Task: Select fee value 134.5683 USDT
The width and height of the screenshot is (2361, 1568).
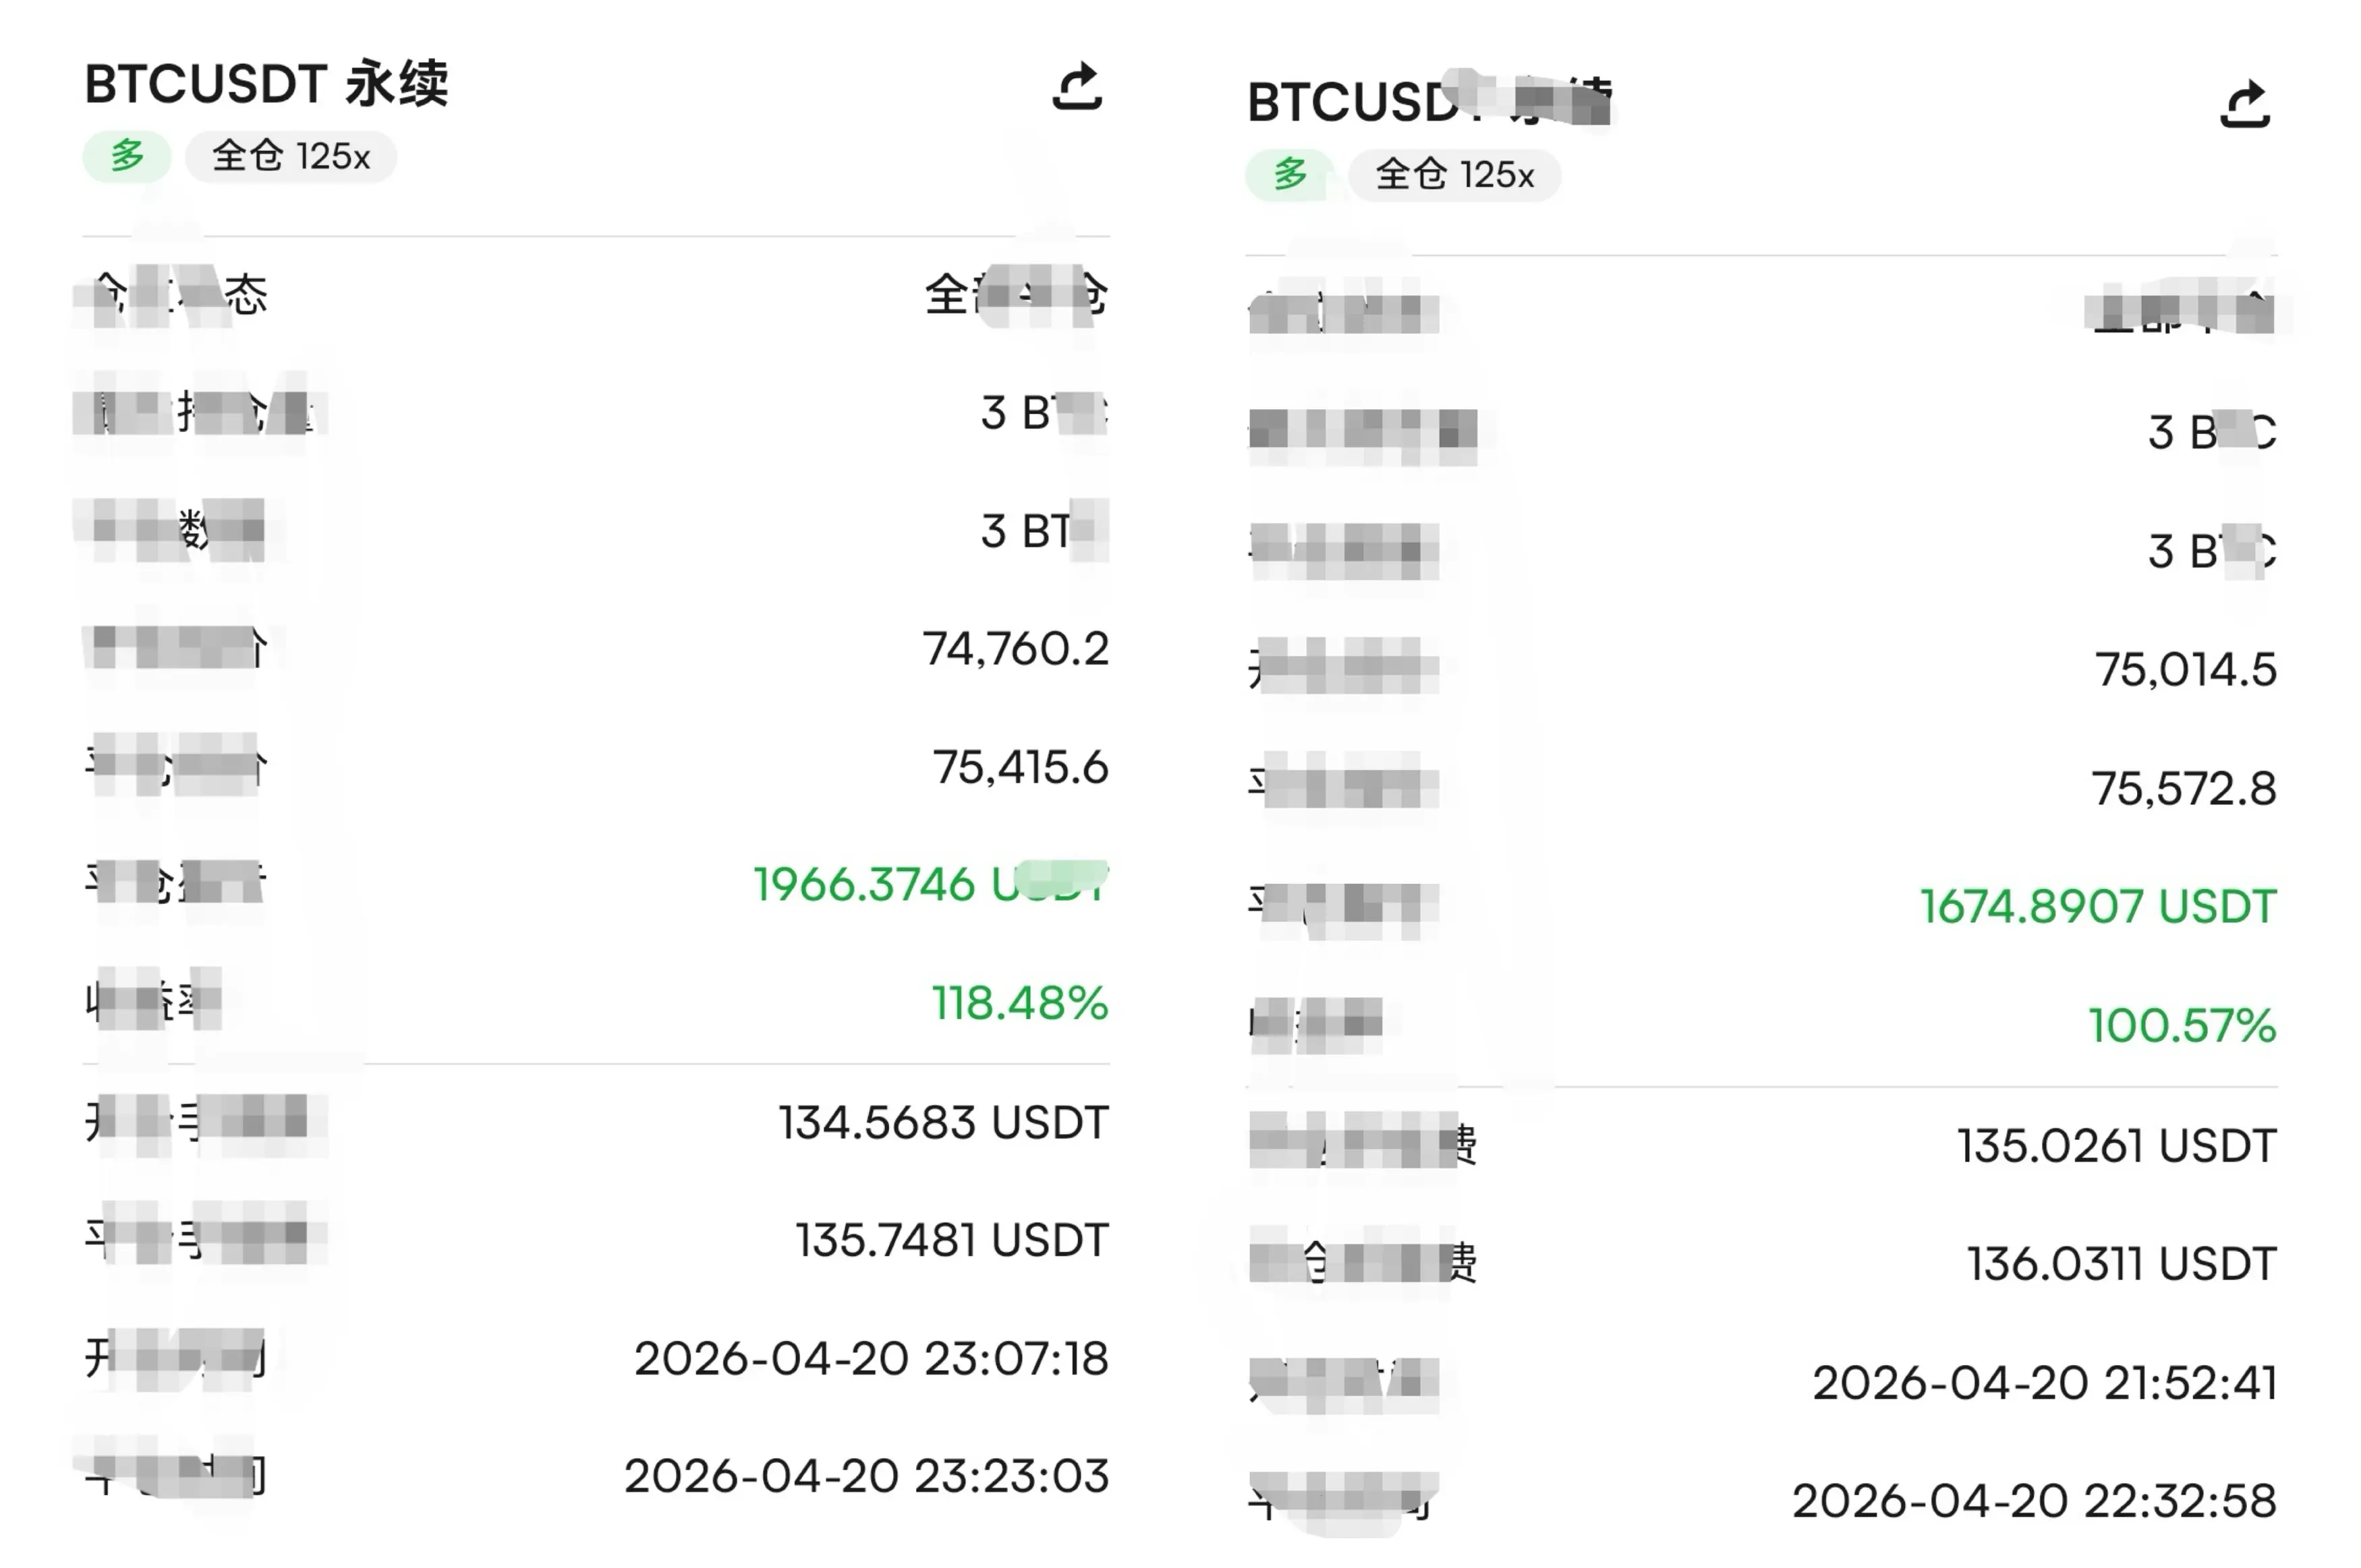Action: 944,1122
